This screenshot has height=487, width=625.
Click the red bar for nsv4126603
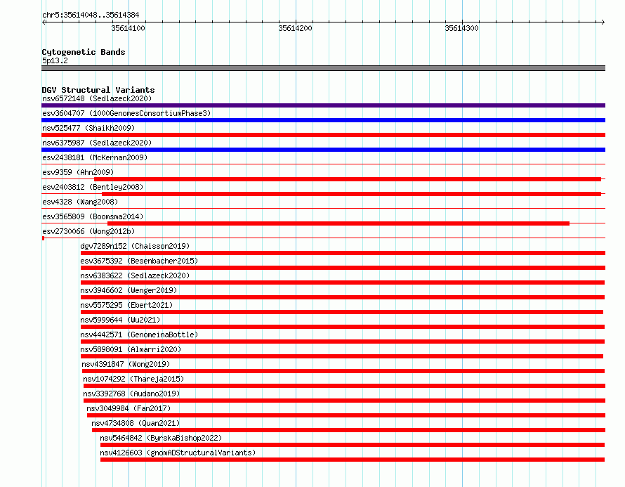coord(353,460)
